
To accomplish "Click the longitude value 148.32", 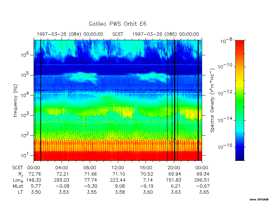I will tap(34, 180).
